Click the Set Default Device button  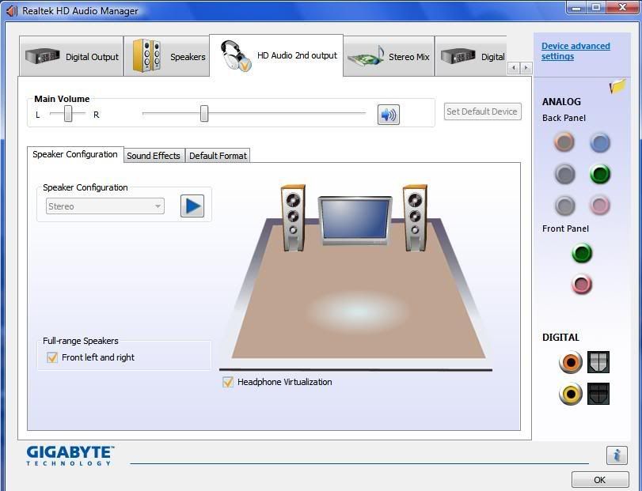pyautogui.click(x=482, y=111)
